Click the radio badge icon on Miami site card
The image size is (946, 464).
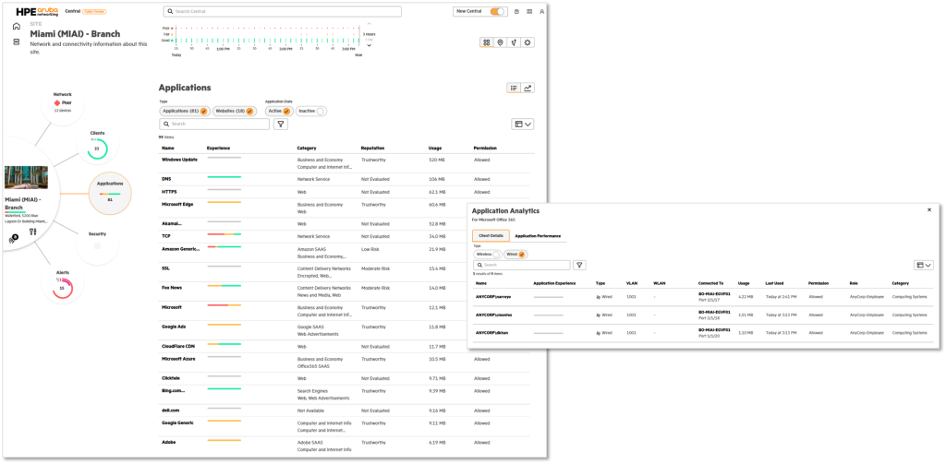[13, 239]
